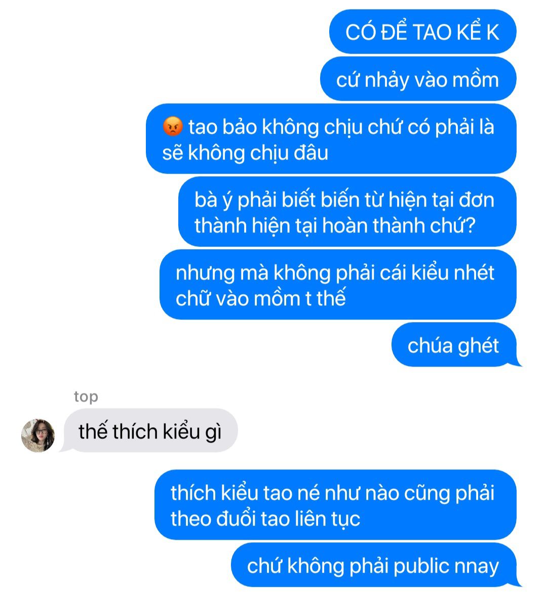Click the 'chúa ghét' message bubble

click(x=454, y=345)
